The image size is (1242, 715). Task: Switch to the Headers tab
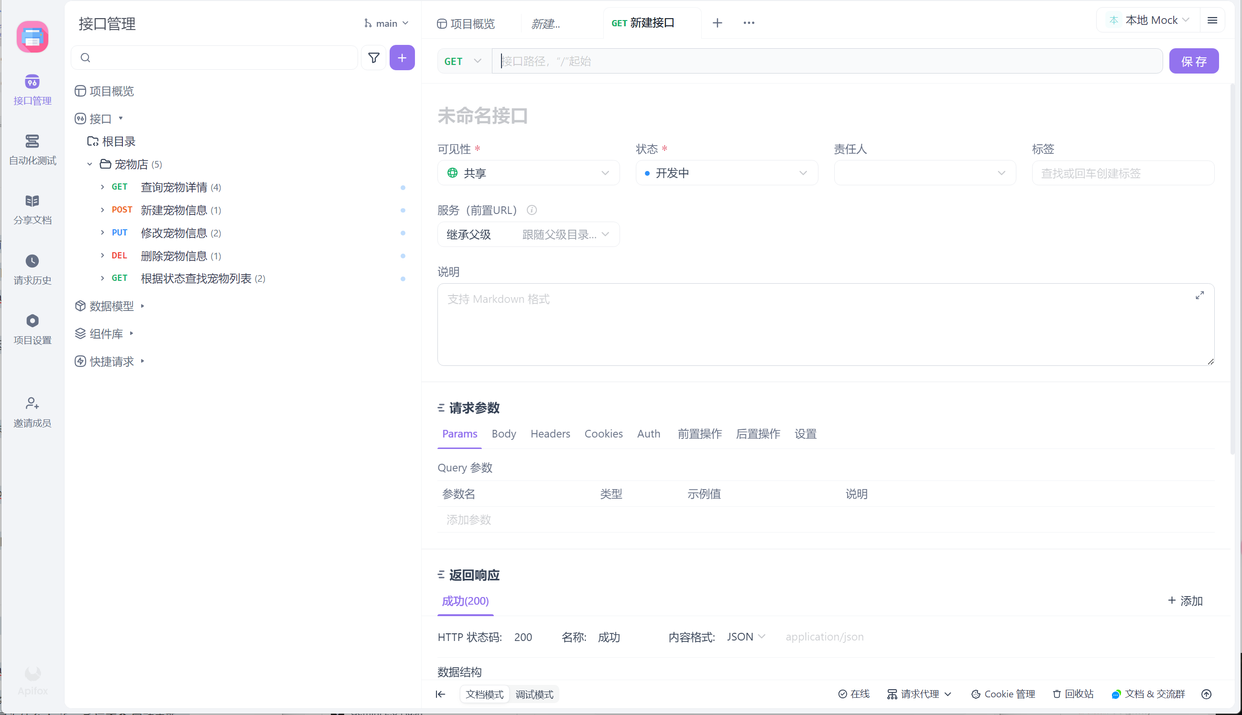coord(550,434)
